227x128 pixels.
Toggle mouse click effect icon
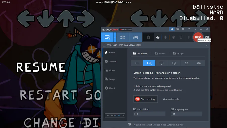(x=173, y=37)
